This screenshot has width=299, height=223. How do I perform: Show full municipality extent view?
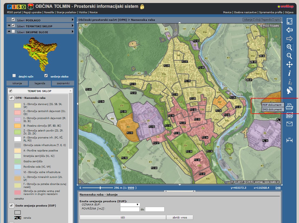pyautogui.click(x=289, y=21)
